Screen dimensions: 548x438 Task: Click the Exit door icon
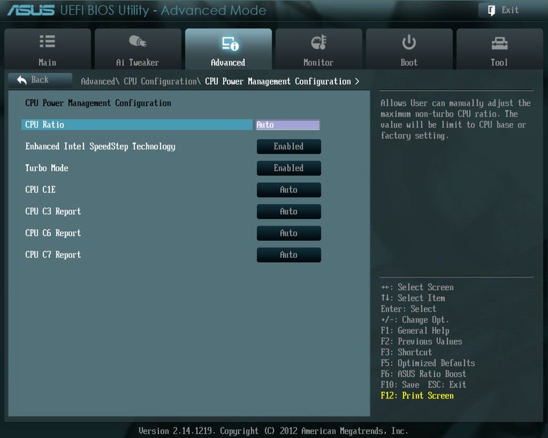point(490,10)
